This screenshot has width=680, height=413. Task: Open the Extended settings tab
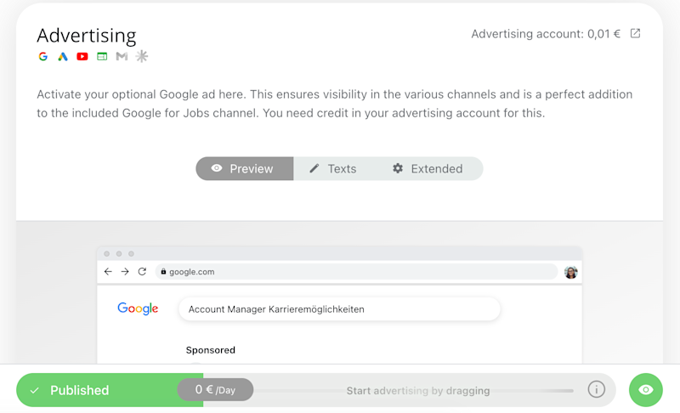coord(428,168)
